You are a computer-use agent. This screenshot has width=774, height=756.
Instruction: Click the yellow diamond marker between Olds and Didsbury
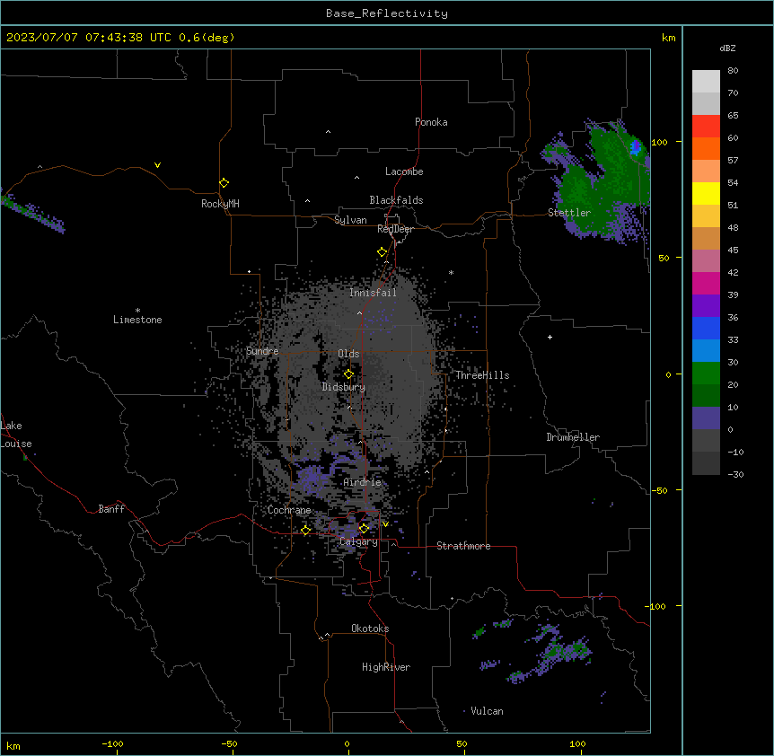pyautogui.click(x=348, y=374)
